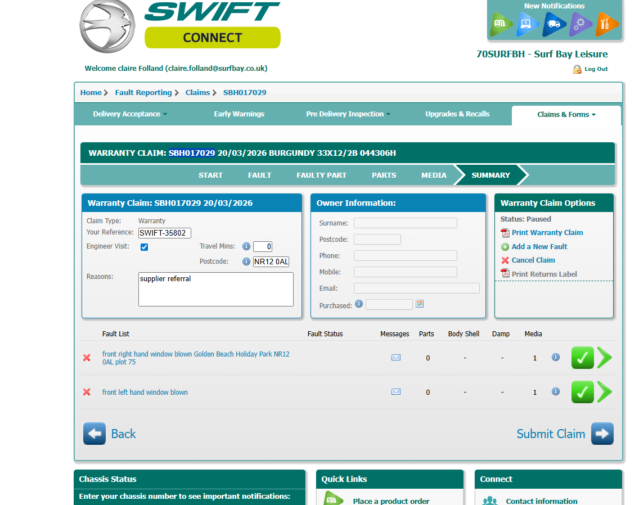Screen dimensions: 639x505
Task: Click the Add a New Fault link
Action: pos(539,246)
